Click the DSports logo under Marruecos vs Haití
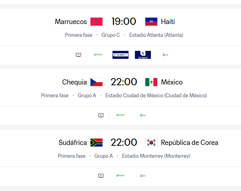Image resolution: width=241 pixels, height=191 pixels. 98,55
